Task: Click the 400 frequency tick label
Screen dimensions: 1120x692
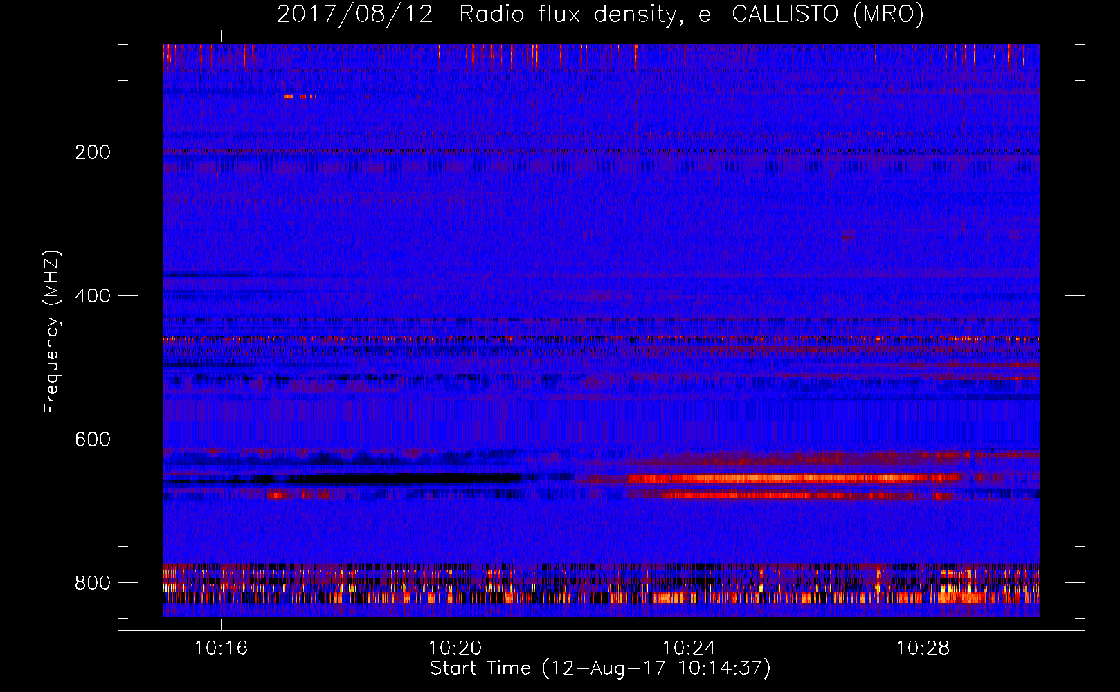Action: 93,296
